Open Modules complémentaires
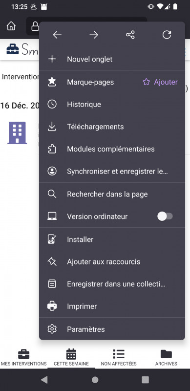Viewport: 190px width, 391px height. point(112,149)
